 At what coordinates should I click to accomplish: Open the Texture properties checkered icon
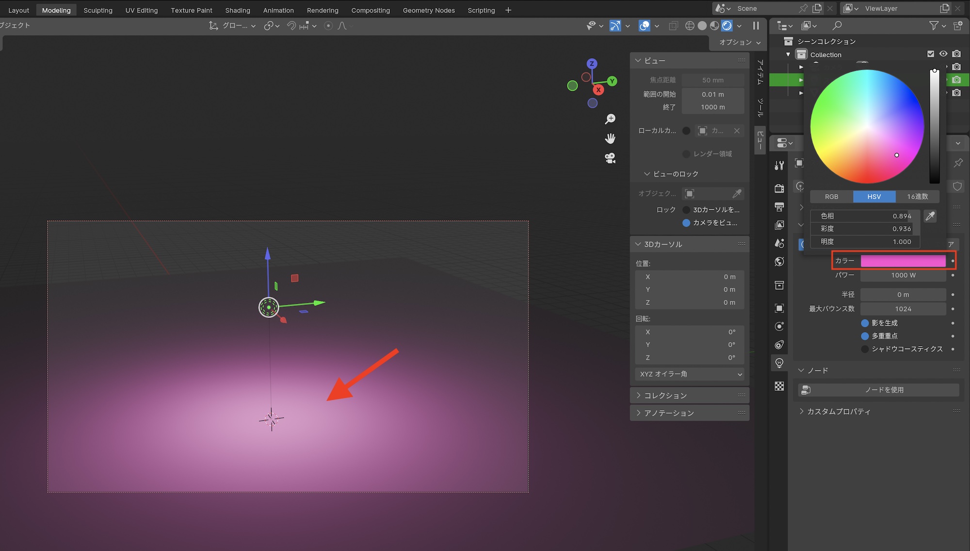point(779,386)
